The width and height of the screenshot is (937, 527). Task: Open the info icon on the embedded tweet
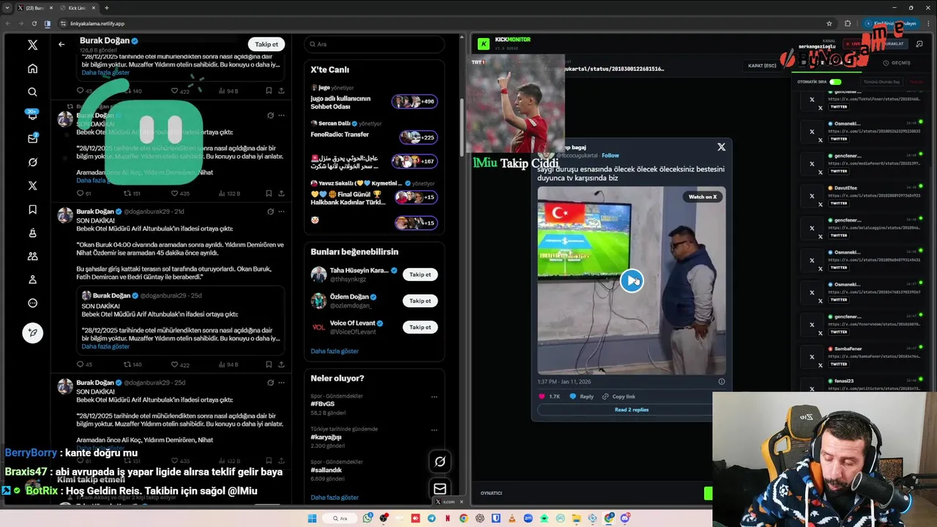721,381
